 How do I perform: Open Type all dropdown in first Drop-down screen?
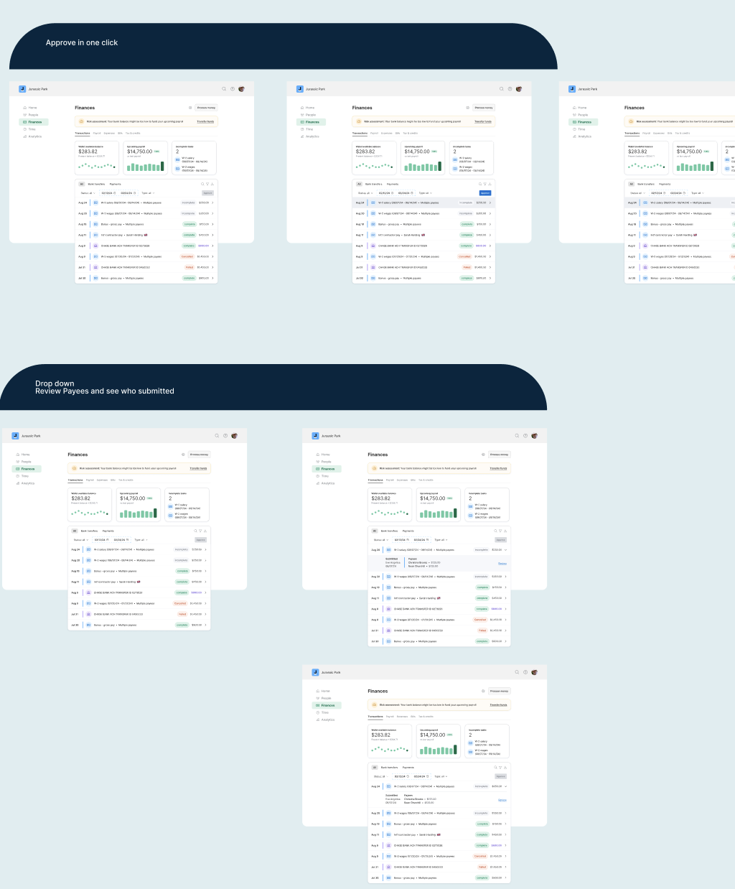[140, 540]
